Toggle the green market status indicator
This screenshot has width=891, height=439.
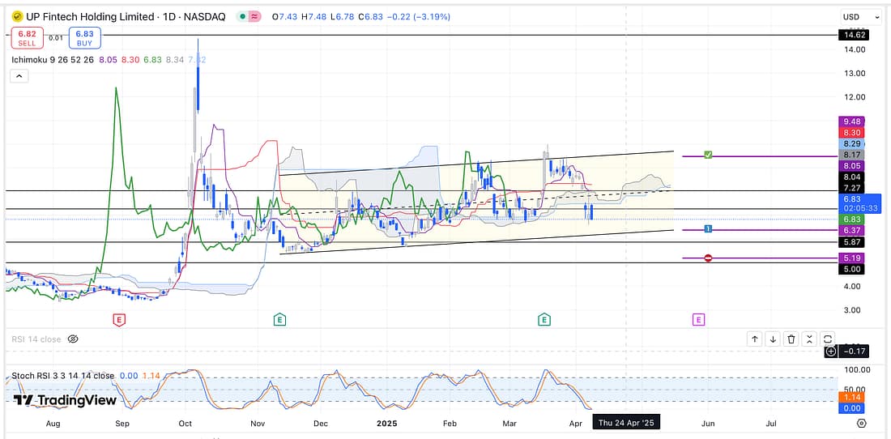pyautogui.click(x=245, y=17)
